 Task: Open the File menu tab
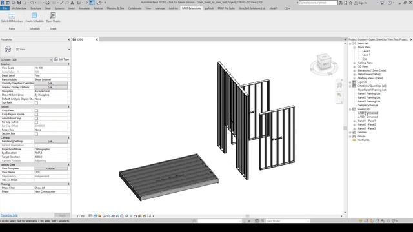[5, 8]
